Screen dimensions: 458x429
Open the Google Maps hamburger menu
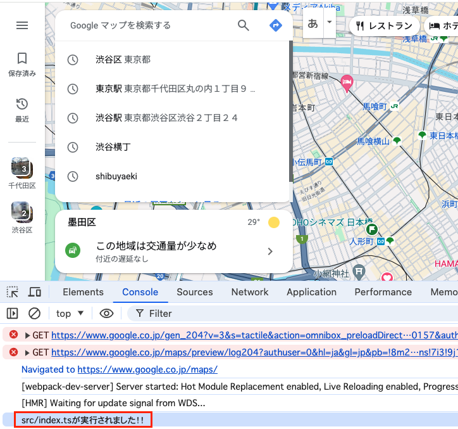coord(22,25)
